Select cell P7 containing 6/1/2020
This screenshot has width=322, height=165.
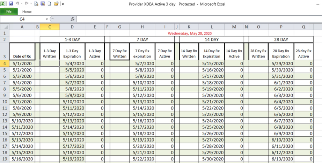(281, 83)
